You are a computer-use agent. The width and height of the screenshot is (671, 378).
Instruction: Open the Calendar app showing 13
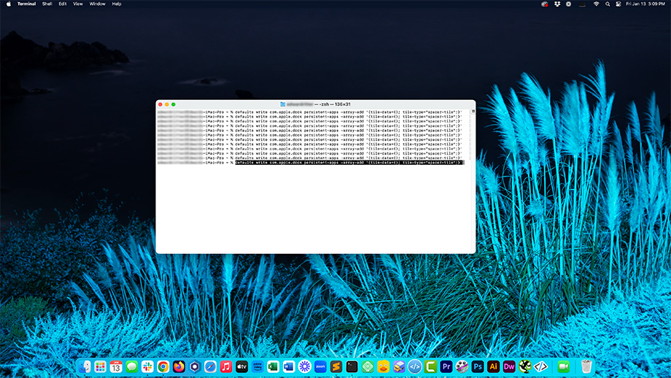click(116, 366)
